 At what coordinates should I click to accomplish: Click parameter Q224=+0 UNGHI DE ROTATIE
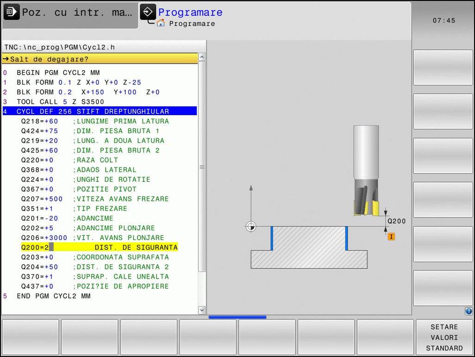coord(85,179)
